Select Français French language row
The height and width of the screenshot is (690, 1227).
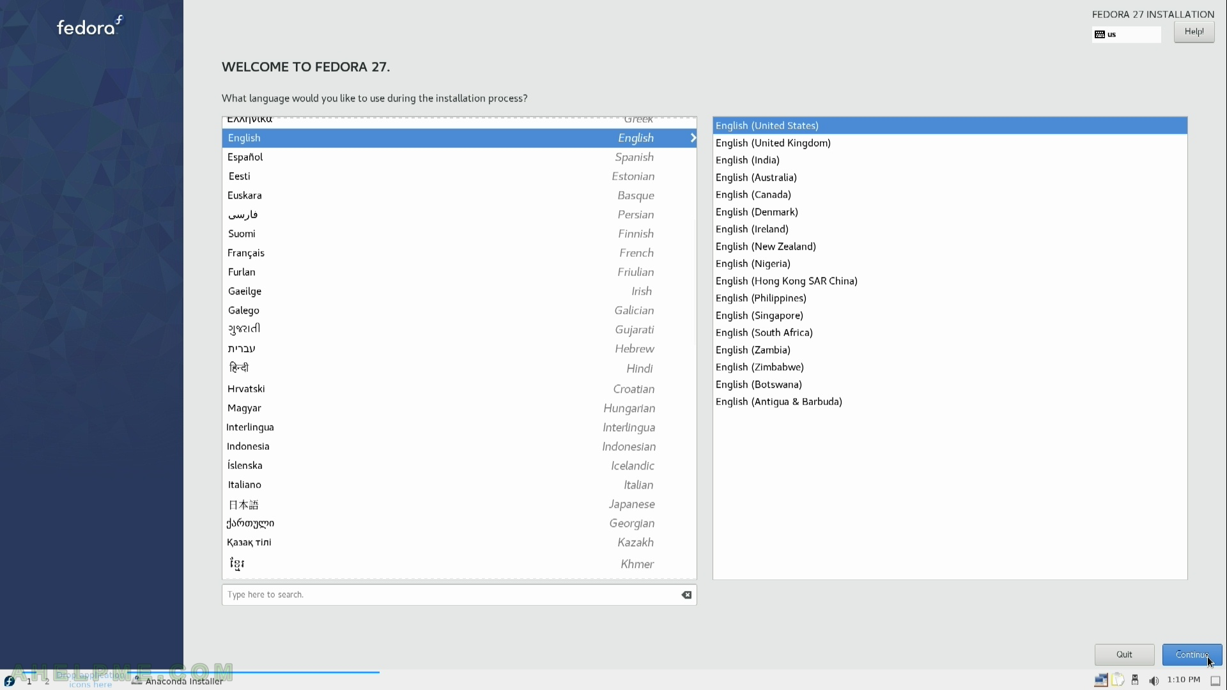(x=459, y=253)
